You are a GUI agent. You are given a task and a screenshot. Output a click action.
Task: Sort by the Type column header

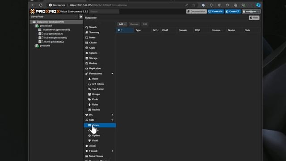tap(143, 30)
